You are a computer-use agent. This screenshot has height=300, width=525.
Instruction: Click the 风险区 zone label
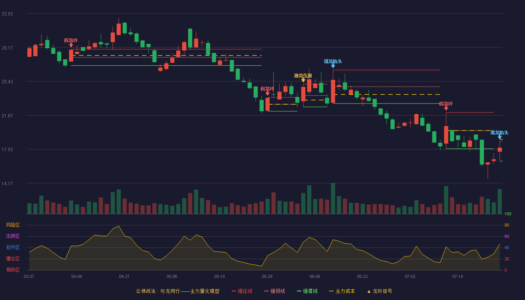(x=13, y=225)
